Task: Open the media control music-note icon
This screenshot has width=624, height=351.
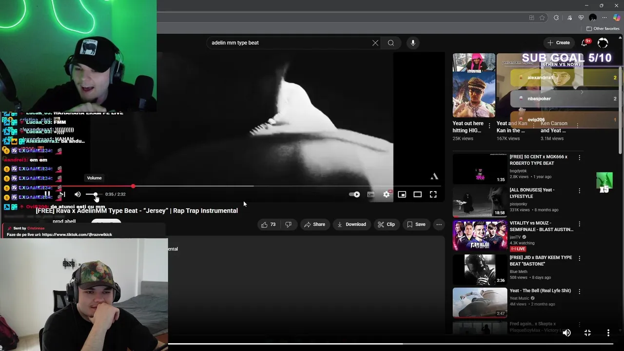Action: (569, 18)
